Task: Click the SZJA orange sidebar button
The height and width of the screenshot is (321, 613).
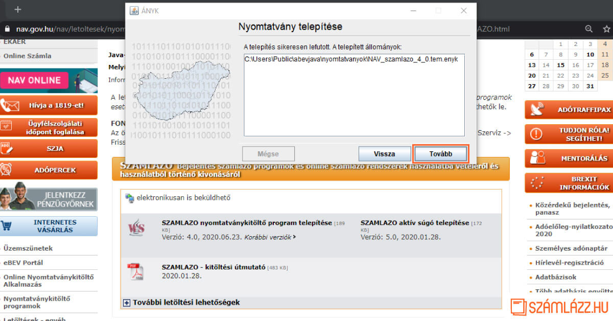Action: [x=49, y=148]
